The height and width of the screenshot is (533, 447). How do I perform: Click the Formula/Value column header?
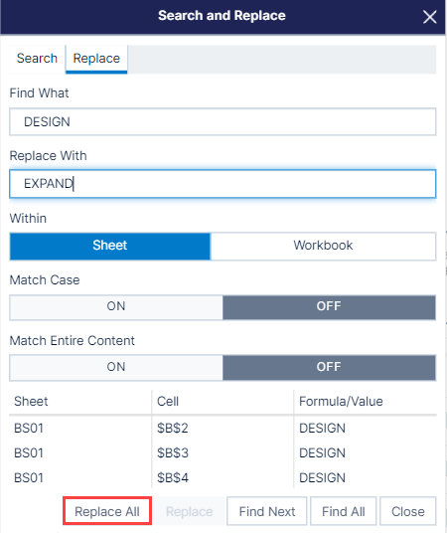[x=341, y=402]
